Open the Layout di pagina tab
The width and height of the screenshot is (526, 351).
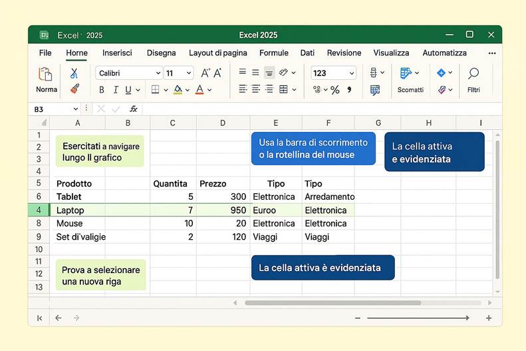217,53
